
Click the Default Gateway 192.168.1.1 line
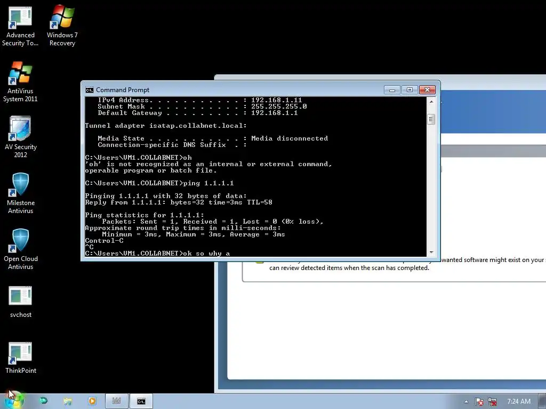[198, 113]
